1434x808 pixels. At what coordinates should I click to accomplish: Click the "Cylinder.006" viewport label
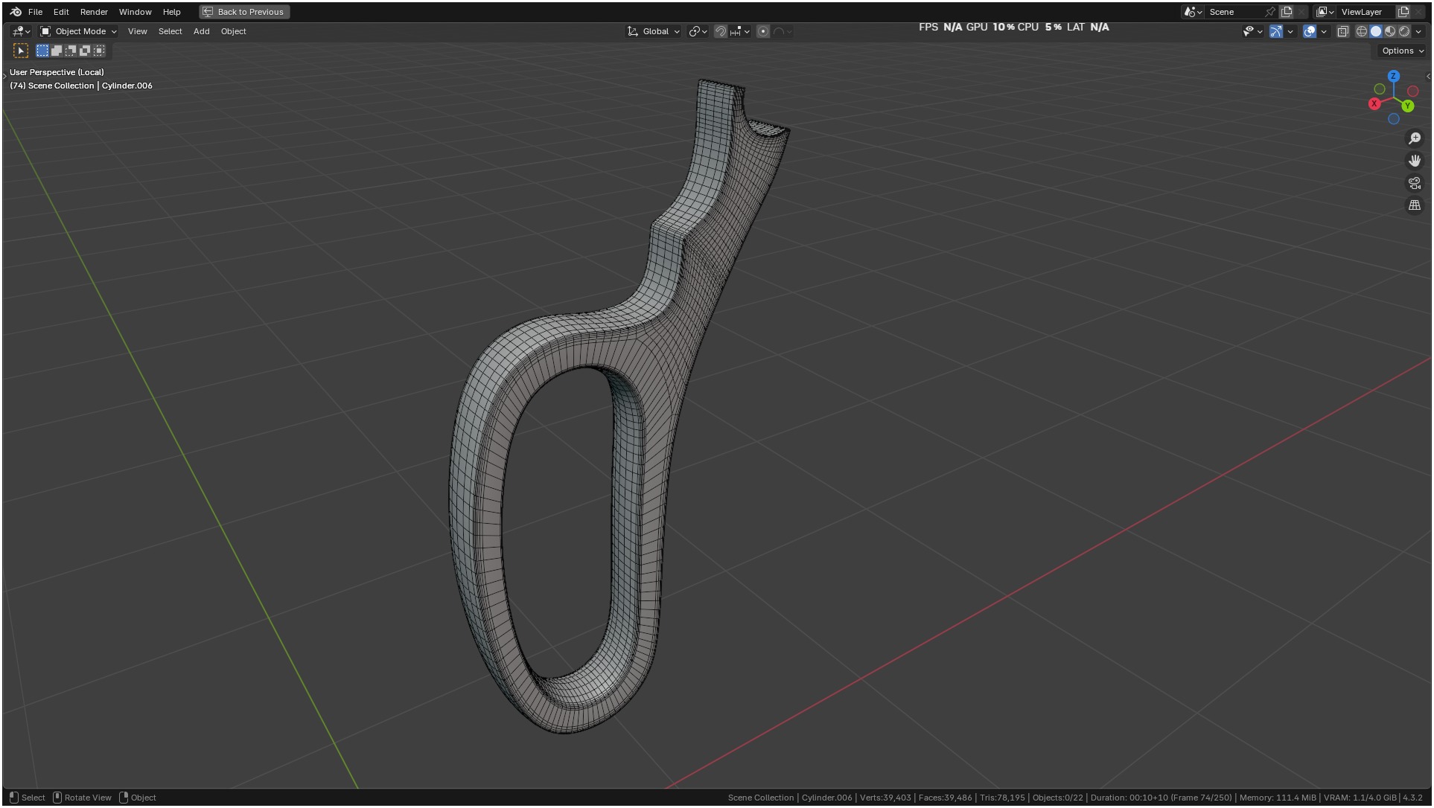click(x=127, y=86)
